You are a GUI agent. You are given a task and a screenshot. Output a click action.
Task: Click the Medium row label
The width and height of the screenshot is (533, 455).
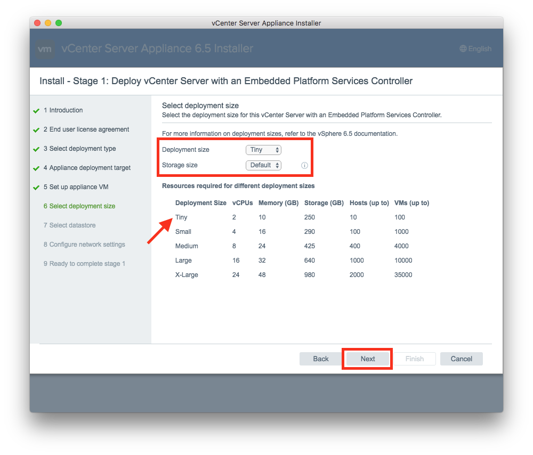[187, 246]
